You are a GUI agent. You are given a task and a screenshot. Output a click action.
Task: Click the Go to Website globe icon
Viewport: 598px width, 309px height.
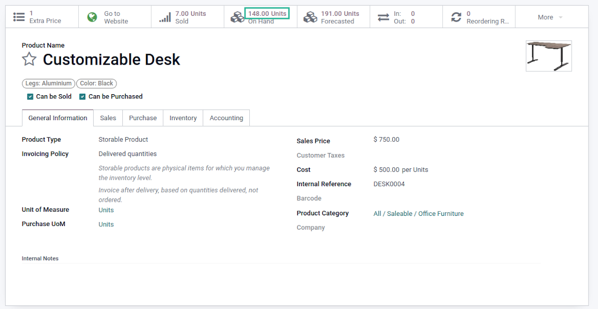pos(92,17)
